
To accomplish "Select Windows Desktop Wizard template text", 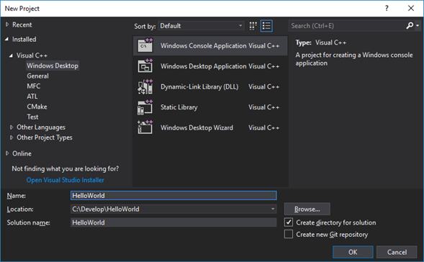I will (197, 127).
